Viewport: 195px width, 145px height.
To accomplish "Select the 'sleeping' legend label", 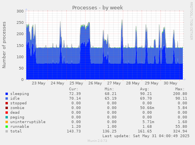I will coord(20,94).
